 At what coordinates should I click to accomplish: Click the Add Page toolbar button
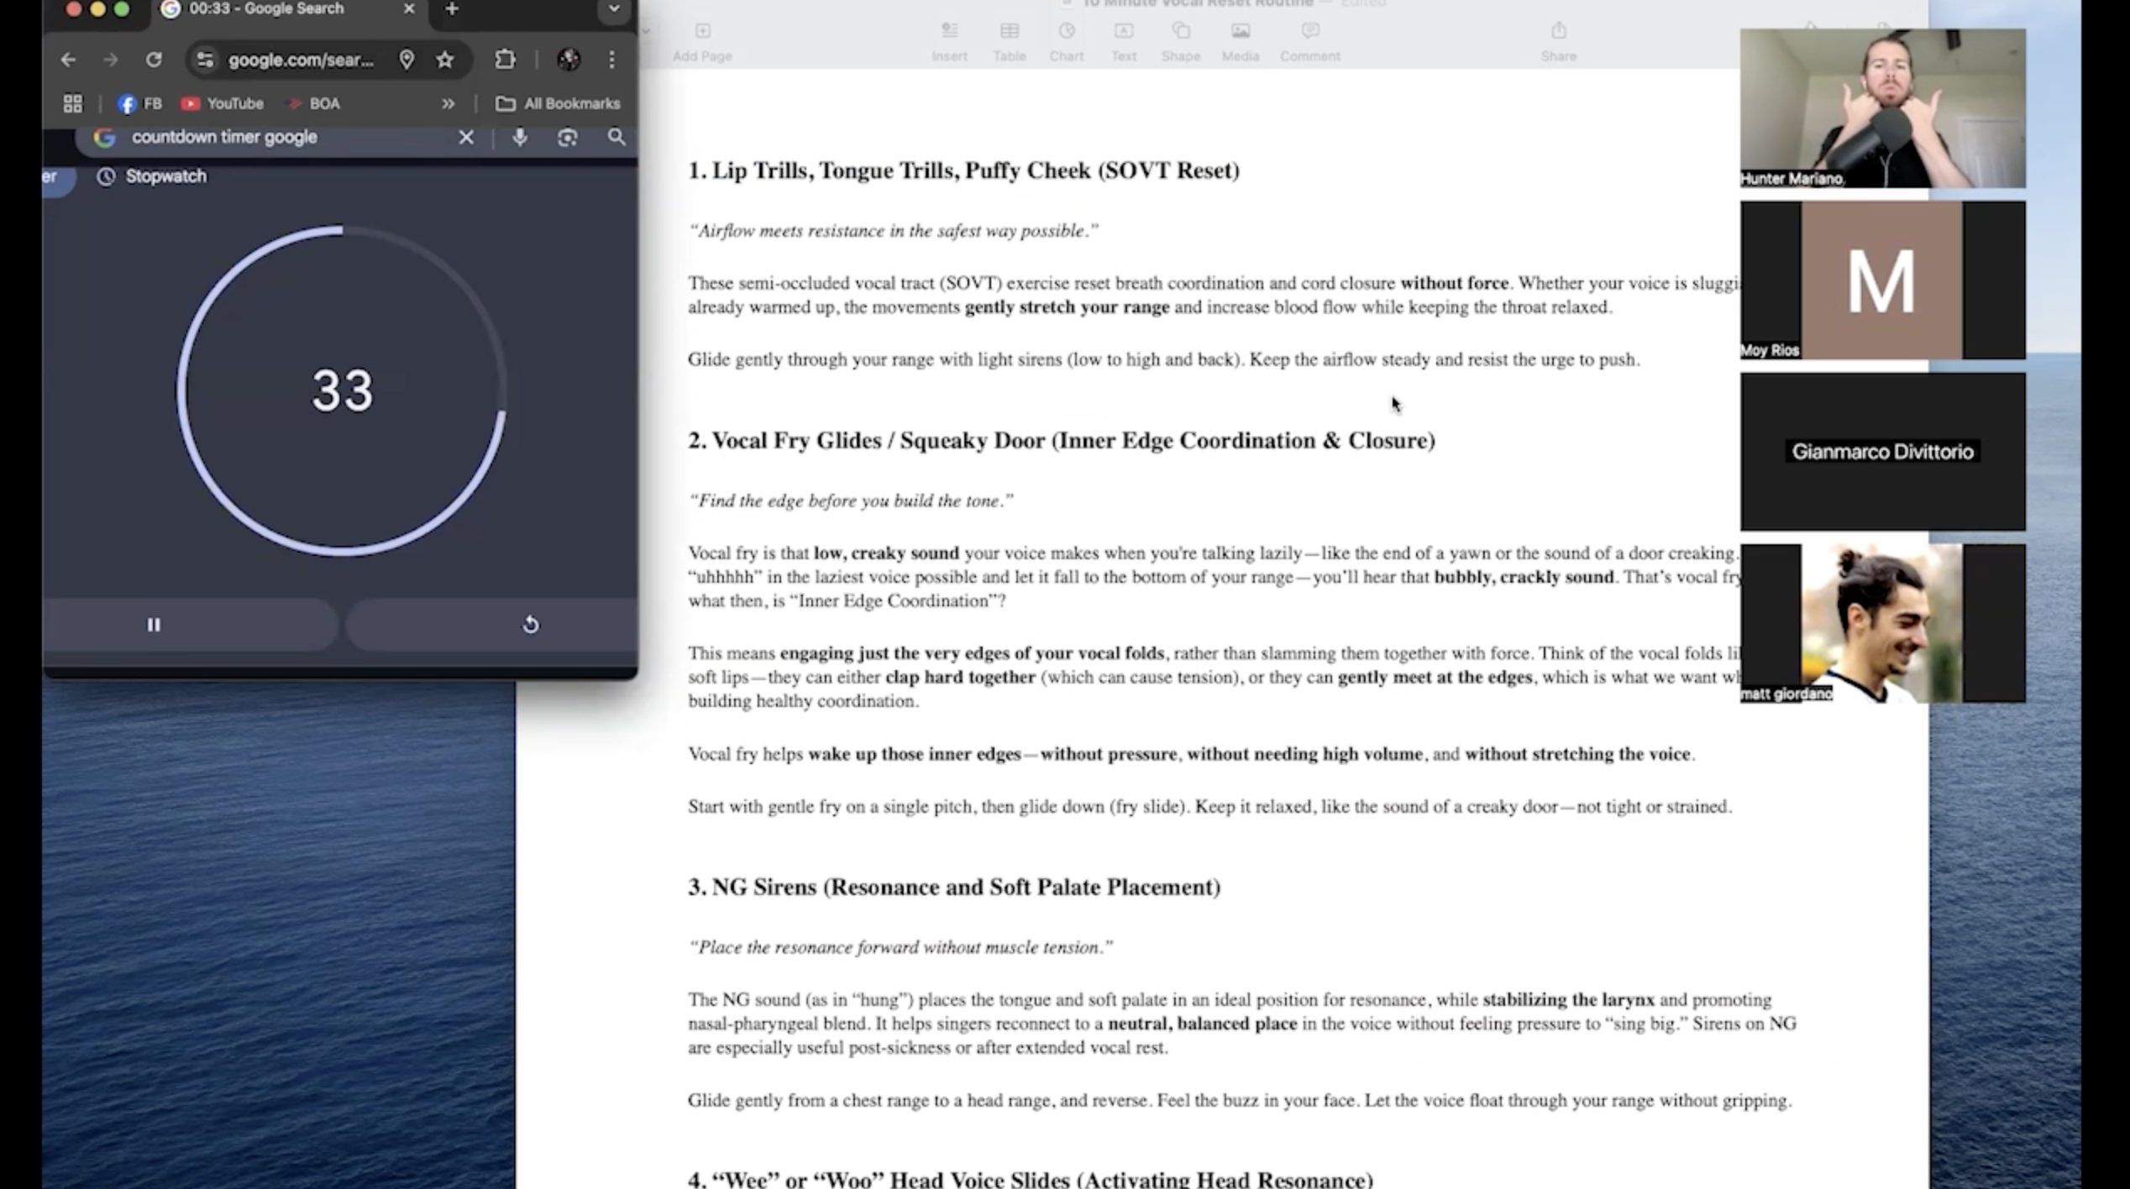(702, 41)
